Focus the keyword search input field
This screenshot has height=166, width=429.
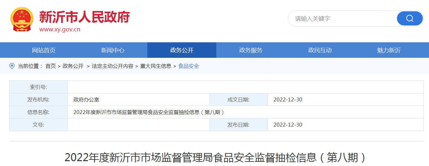pos(342,18)
